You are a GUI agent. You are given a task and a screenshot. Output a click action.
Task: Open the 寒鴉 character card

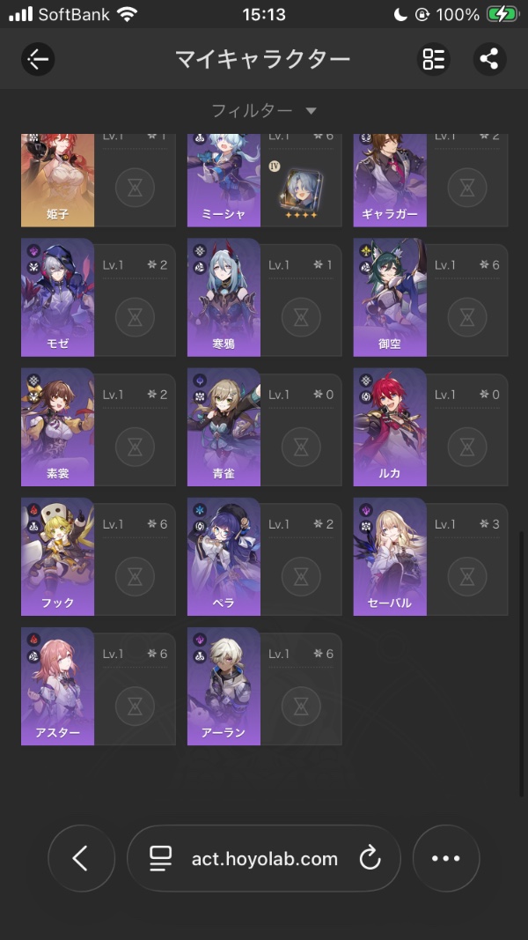224,298
